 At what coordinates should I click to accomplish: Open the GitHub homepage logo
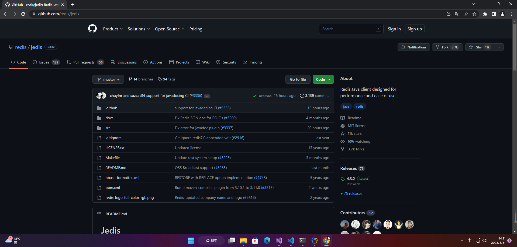(92, 29)
